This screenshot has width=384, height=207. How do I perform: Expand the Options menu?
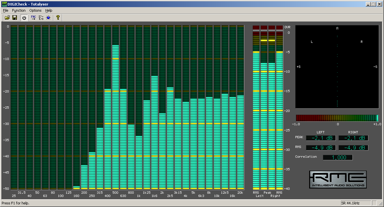pyautogui.click(x=35, y=10)
